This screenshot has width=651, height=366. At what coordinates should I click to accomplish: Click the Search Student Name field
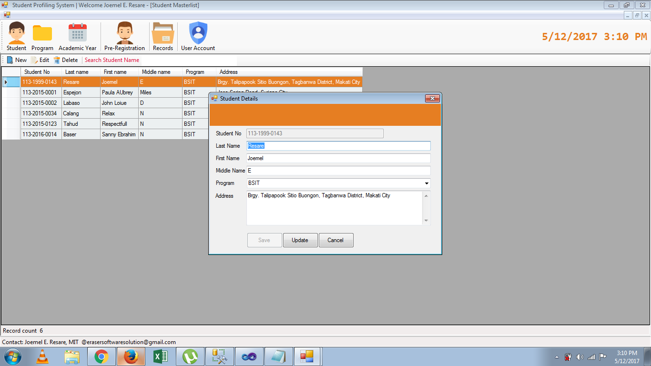[x=112, y=60]
